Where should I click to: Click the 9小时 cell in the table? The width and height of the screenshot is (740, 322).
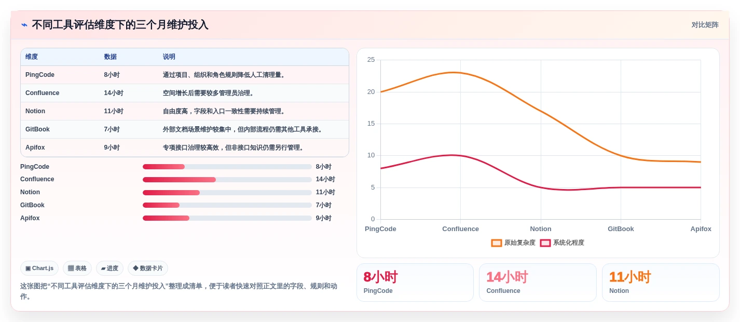(x=112, y=147)
